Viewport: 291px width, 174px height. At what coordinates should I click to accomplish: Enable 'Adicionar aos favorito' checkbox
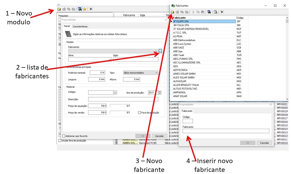pos(64,136)
